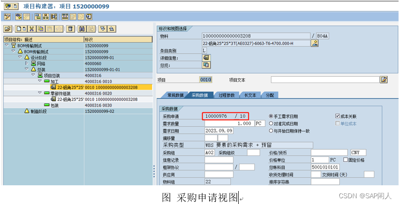Screen dimensions: 399x204
Task: Click the 需求数量 input field
Action: click(x=230, y=123)
